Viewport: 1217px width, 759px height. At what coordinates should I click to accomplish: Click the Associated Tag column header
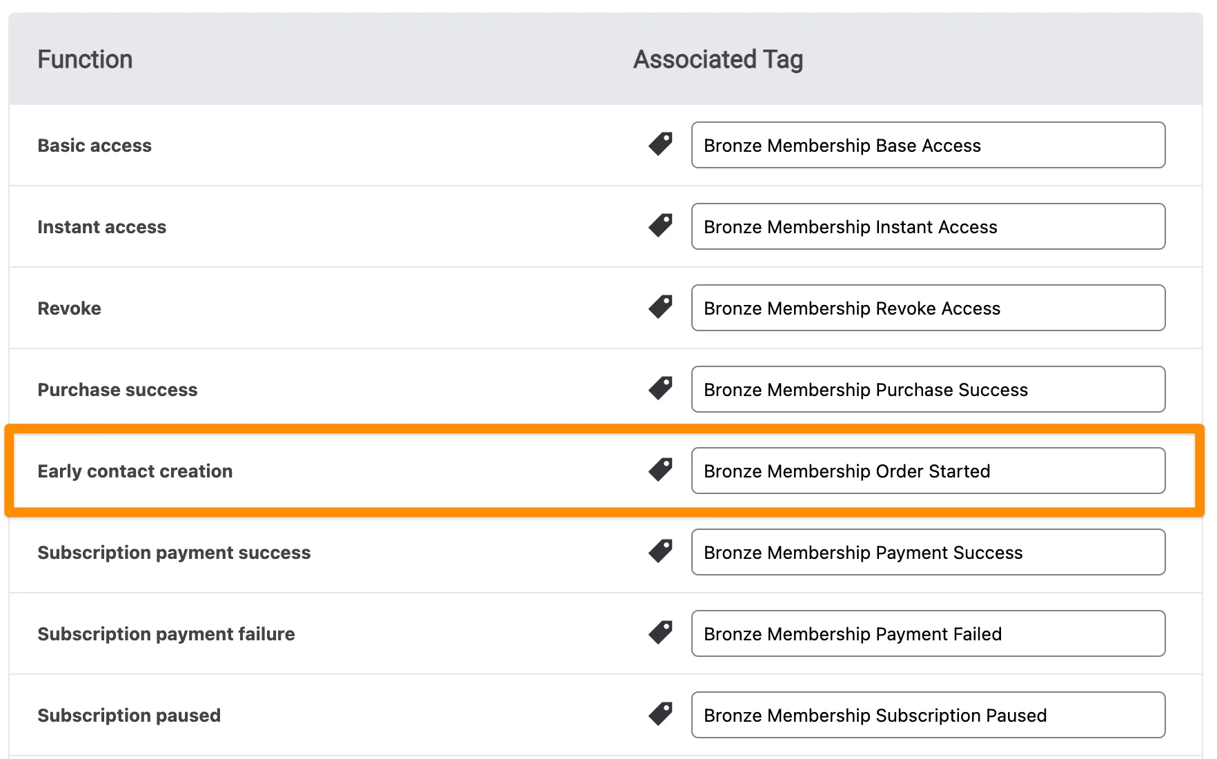[718, 59]
